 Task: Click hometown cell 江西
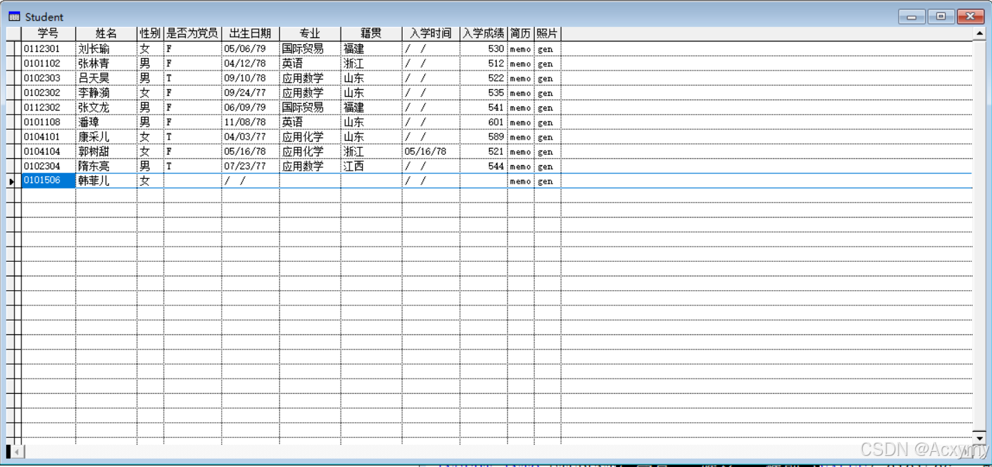(x=371, y=166)
